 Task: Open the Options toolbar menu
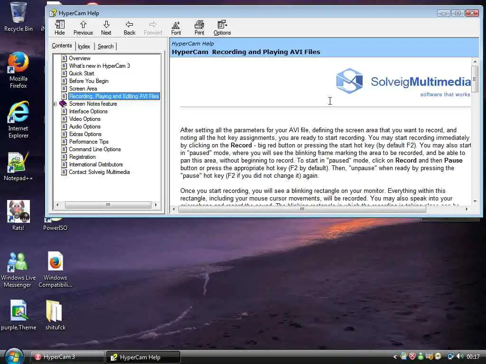pos(222,27)
